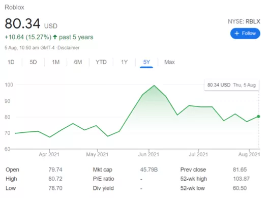
Task: Switch to the 1D time range tab
Action: [x=11, y=62]
